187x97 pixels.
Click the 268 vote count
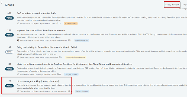[x=9, y=30]
